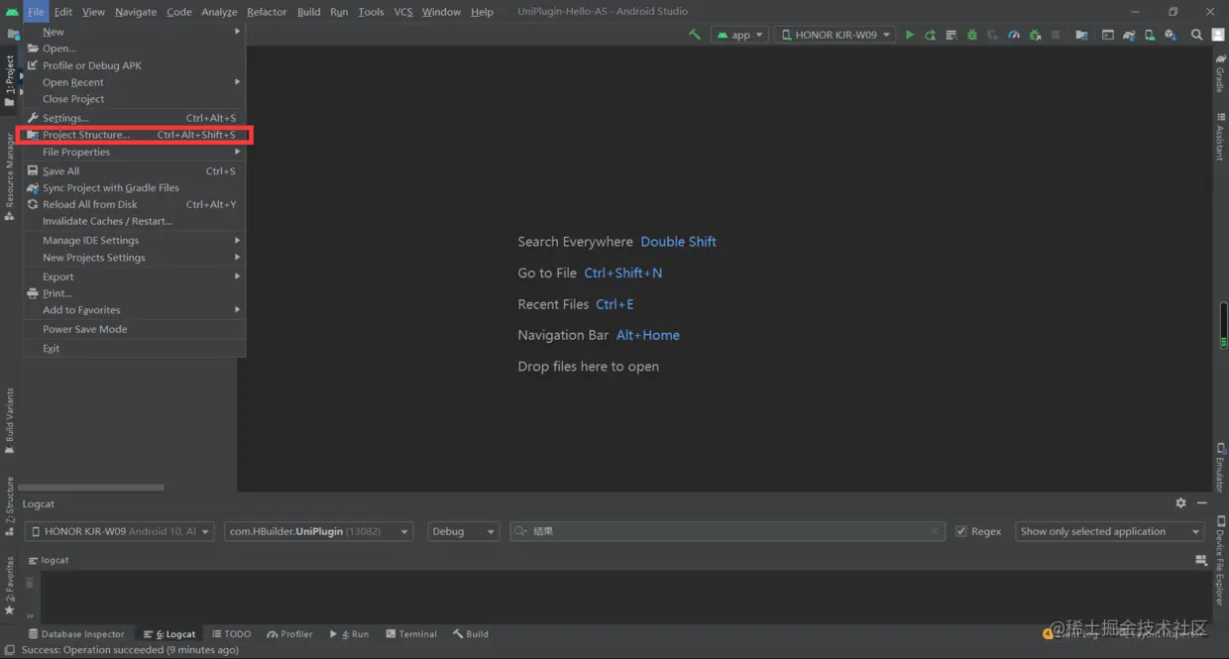Expand Add to Favorites submenu
Image resolution: width=1229 pixels, height=659 pixels.
click(134, 309)
